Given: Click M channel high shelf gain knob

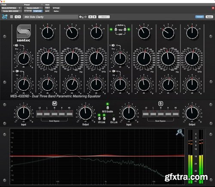Looking at the screenshot, I should point(24,58).
